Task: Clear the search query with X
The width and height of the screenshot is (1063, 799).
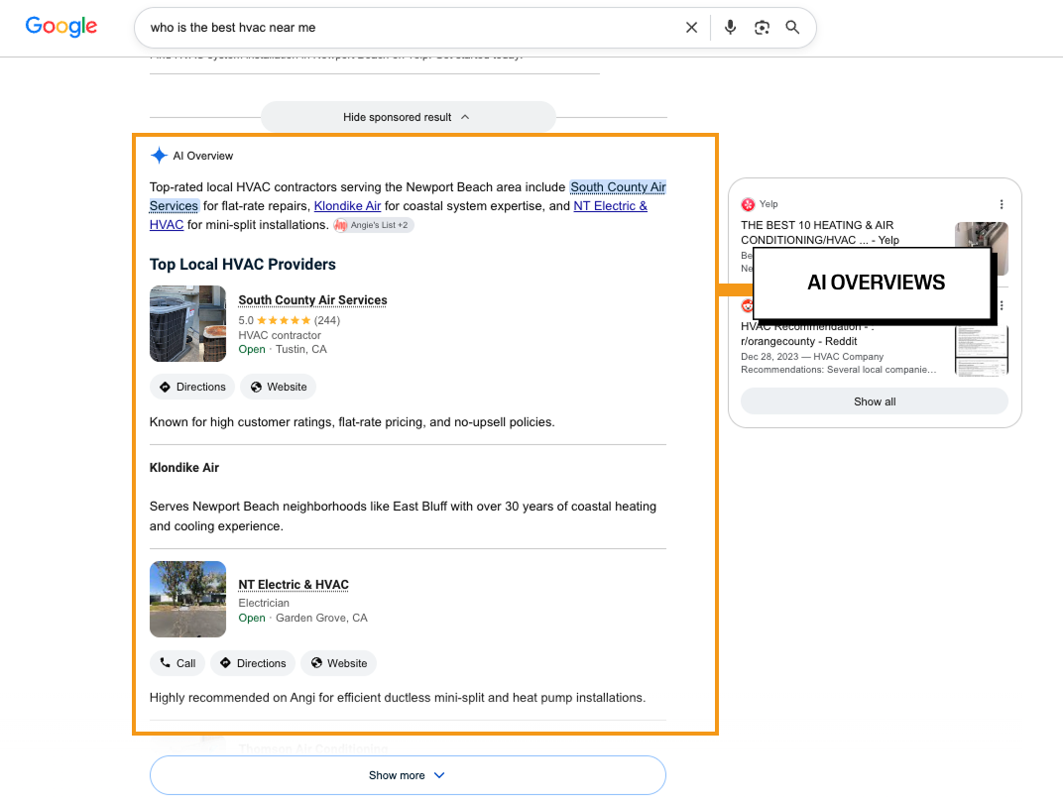Action: click(691, 28)
